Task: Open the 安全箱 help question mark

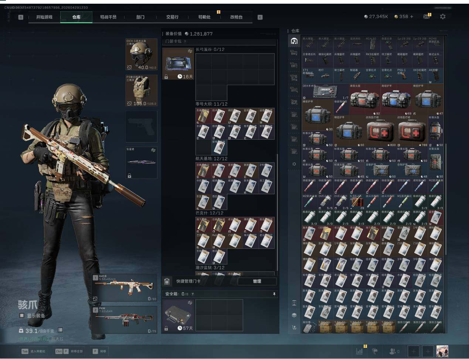Action: 193,294
